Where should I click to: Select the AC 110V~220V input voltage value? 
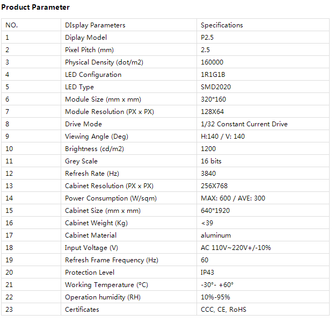pyautogui.click(x=236, y=248)
